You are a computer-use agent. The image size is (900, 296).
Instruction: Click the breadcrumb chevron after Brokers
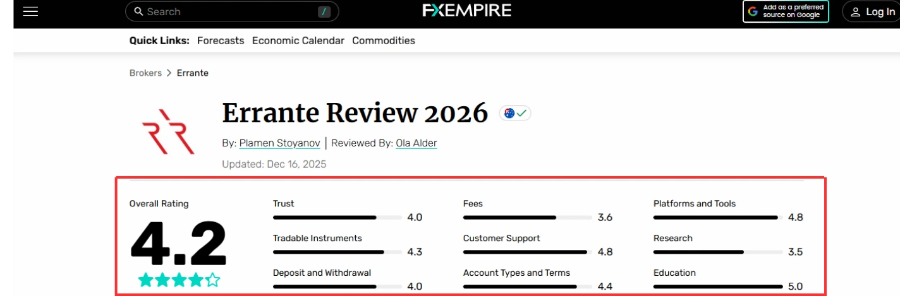[x=169, y=73]
